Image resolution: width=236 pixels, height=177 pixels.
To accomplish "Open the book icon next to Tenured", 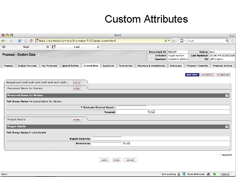I will [153, 112].
